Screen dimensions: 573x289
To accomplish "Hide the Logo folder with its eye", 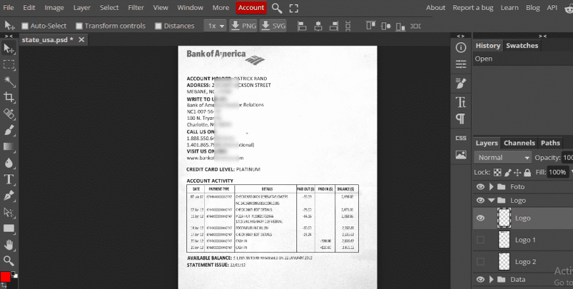I will click(x=480, y=200).
